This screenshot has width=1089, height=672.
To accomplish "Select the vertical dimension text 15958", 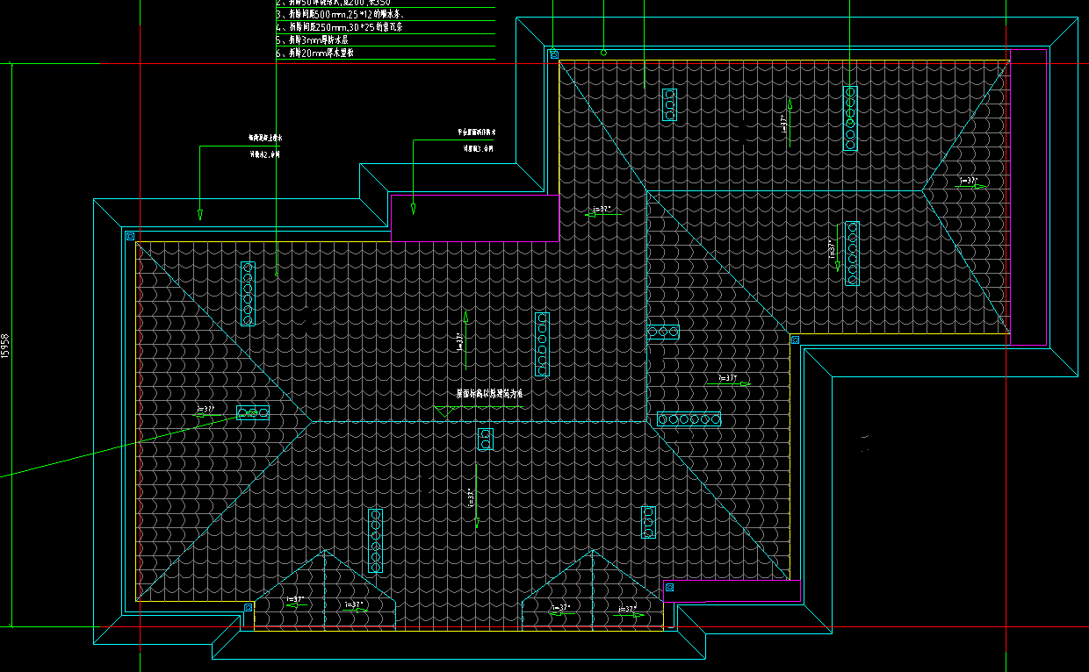I will pos(6,345).
